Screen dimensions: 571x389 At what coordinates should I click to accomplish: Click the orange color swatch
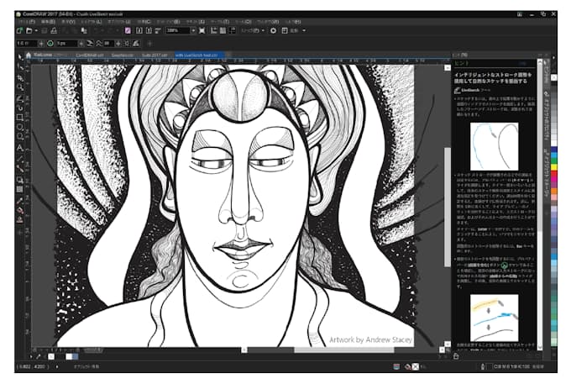pyautogui.click(x=554, y=191)
